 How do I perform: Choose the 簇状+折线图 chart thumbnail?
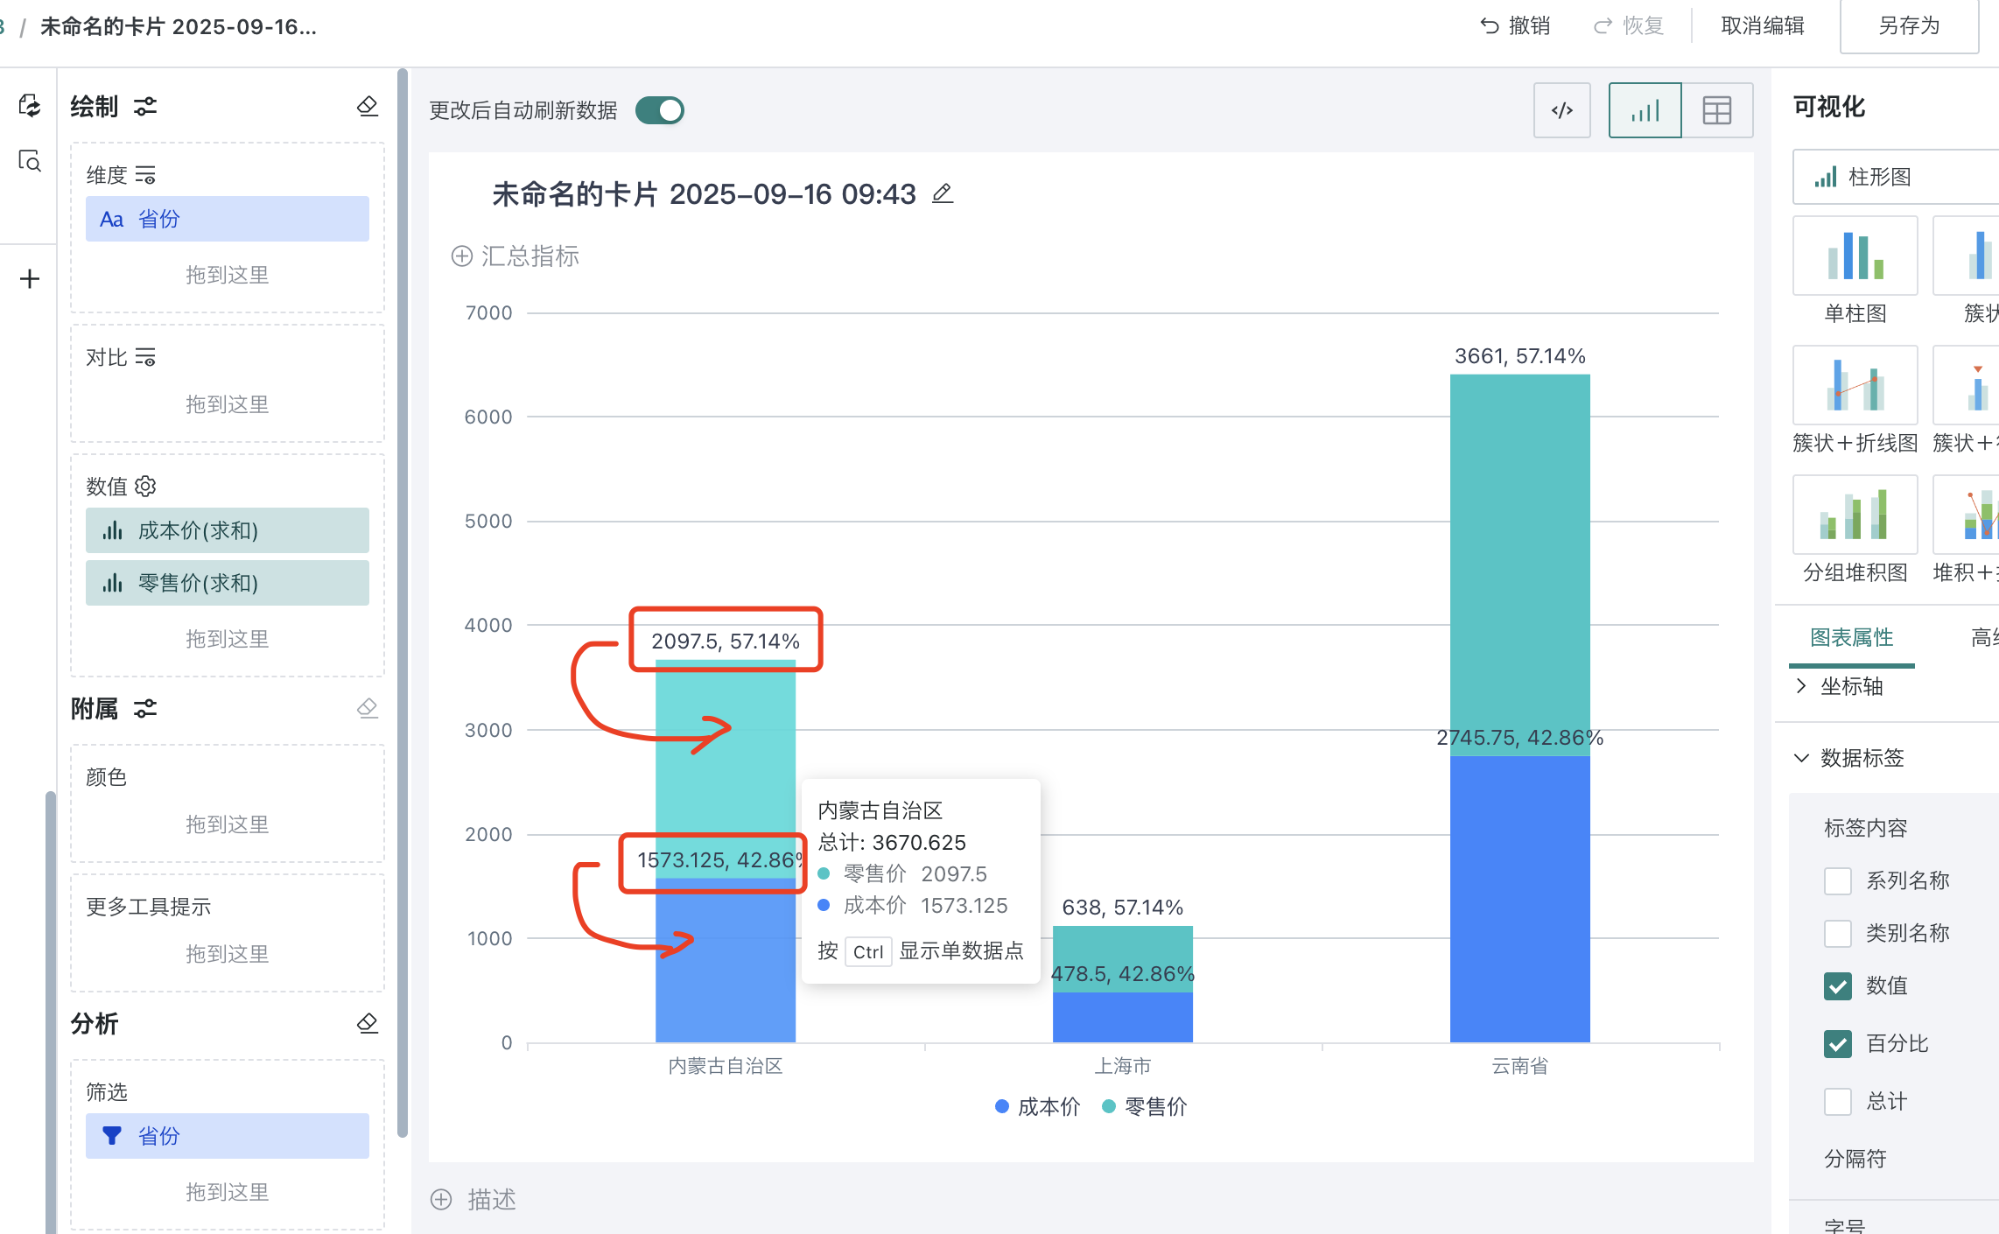1855,385
